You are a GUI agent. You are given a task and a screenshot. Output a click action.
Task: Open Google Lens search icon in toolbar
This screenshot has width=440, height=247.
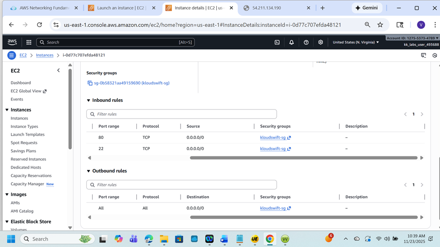[x=399, y=25]
